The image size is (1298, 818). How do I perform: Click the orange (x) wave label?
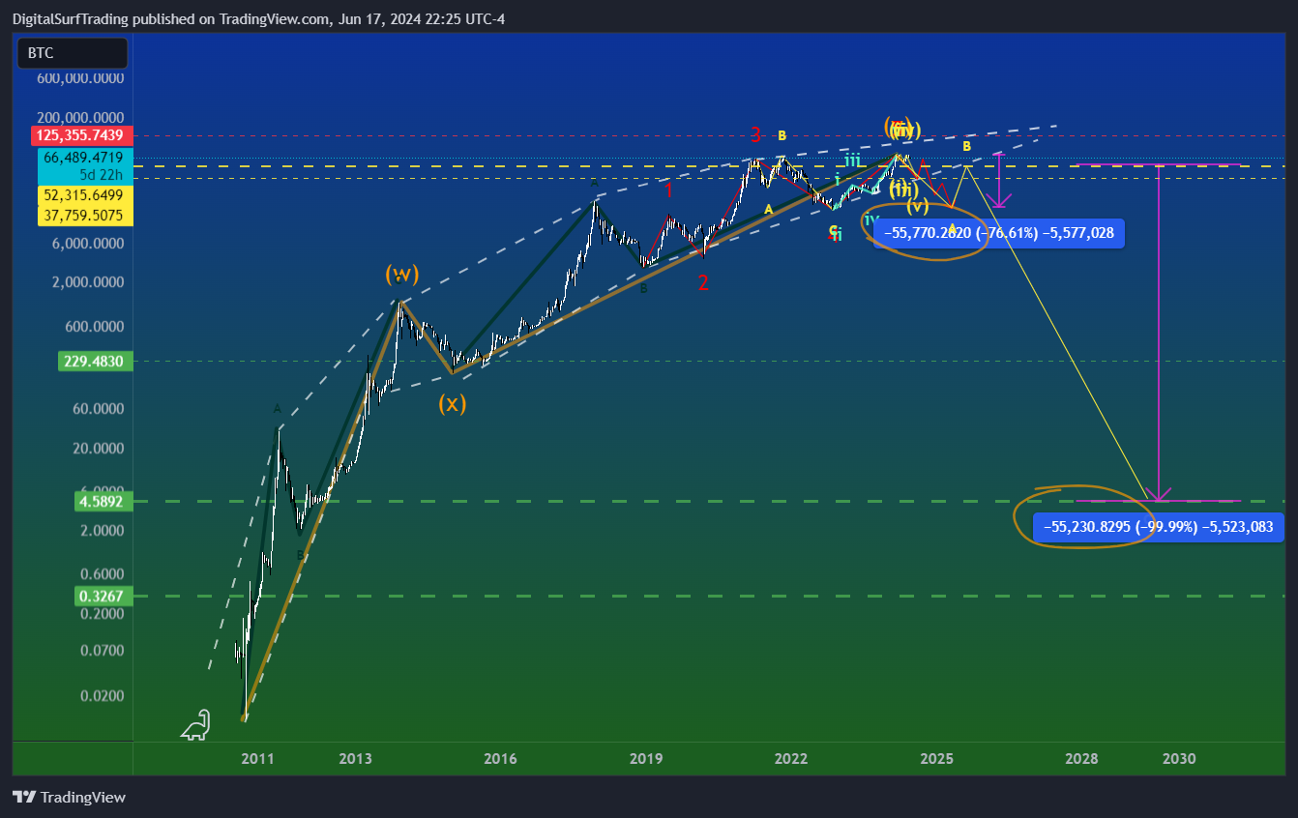click(452, 403)
